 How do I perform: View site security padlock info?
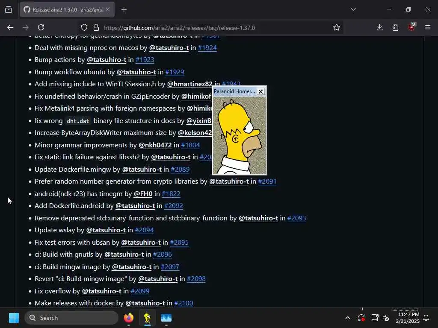coord(96,27)
